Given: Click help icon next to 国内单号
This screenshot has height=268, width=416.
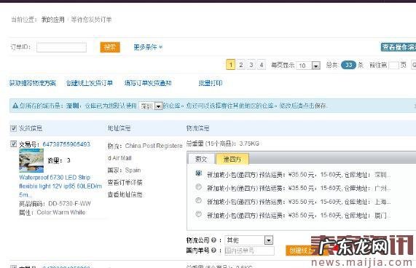Looking at the screenshot, I should pos(213,251).
